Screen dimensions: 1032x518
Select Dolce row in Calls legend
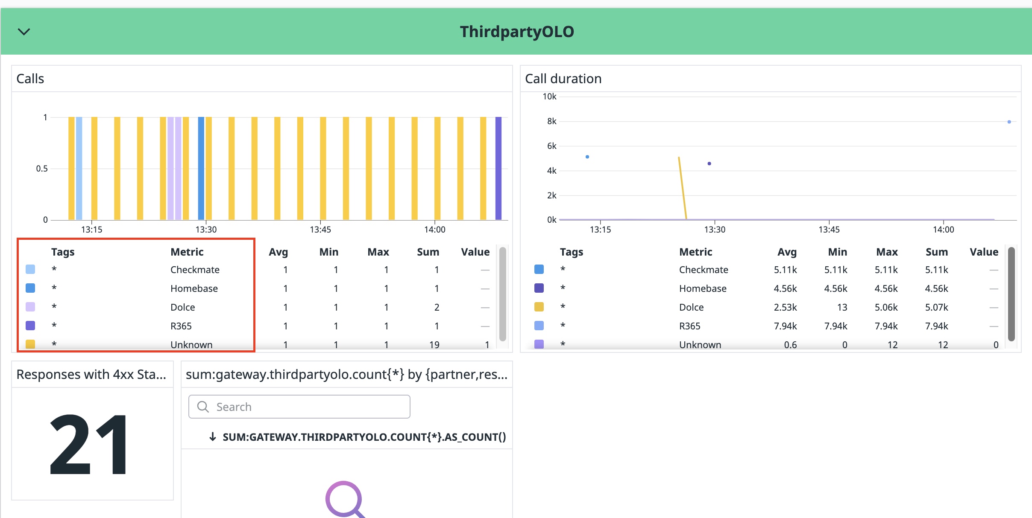pos(258,307)
